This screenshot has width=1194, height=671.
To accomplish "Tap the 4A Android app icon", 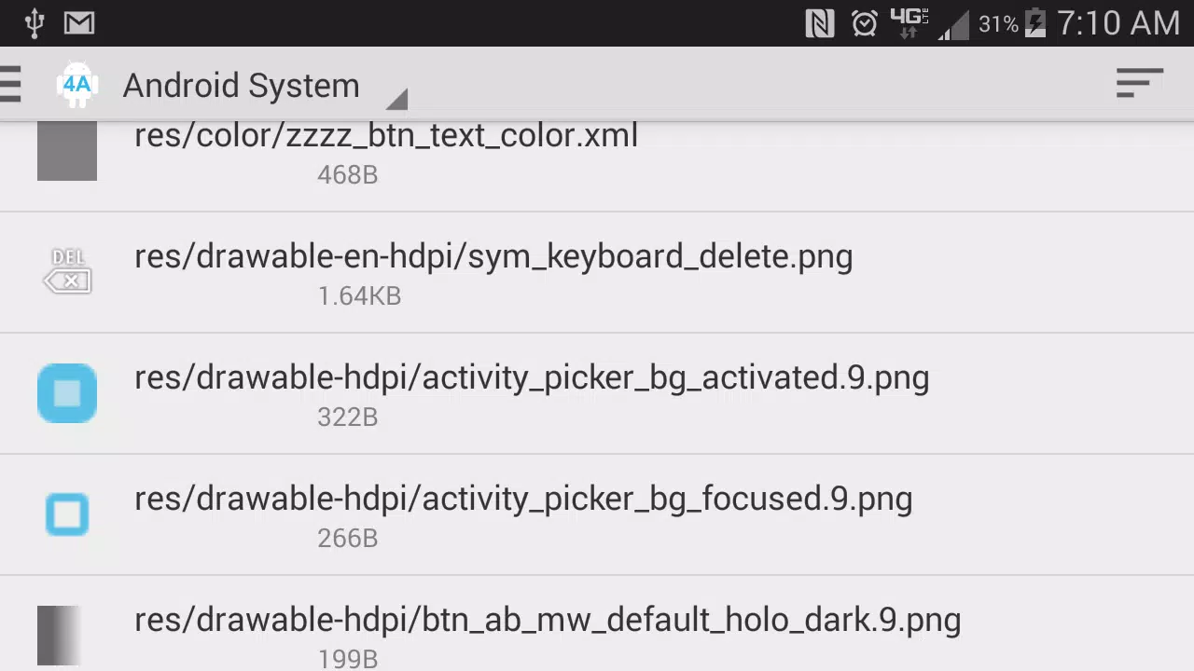I will (76, 85).
